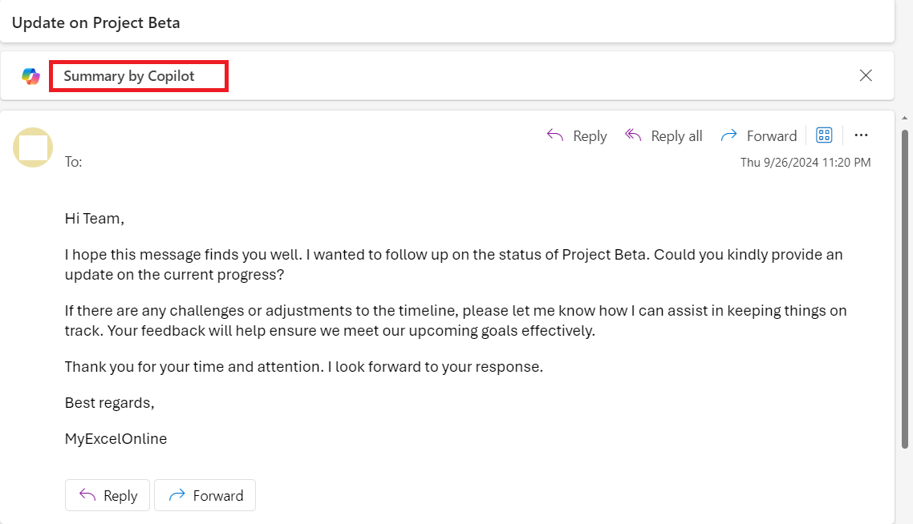Click the Copilot logo icon
The width and height of the screenshot is (913, 524).
tap(30, 76)
